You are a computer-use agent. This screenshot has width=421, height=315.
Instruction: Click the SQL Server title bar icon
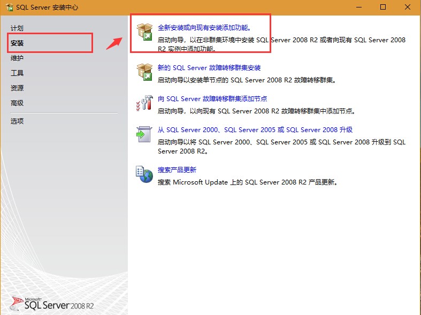pyautogui.click(x=9, y=7)
